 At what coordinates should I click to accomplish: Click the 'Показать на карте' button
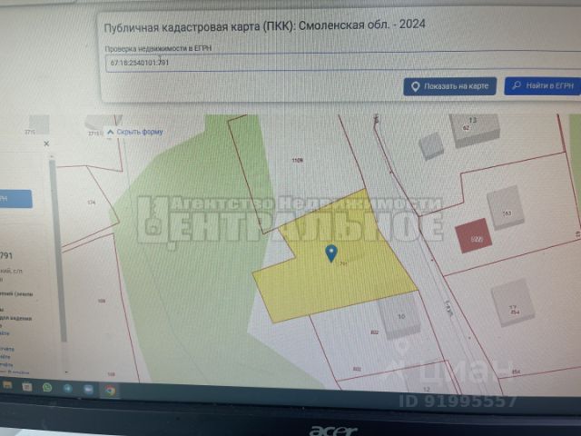pyautogui.click(x=450, y=87)
